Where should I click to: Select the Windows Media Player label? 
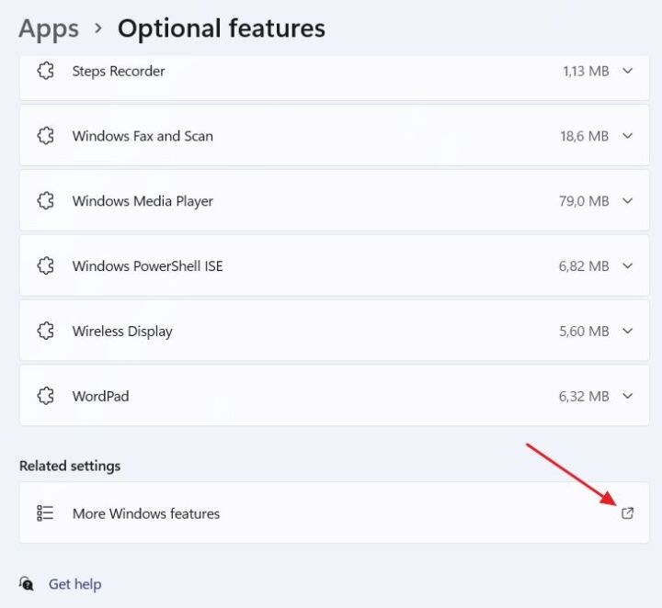pyautogui.click(x=143, y=201)
